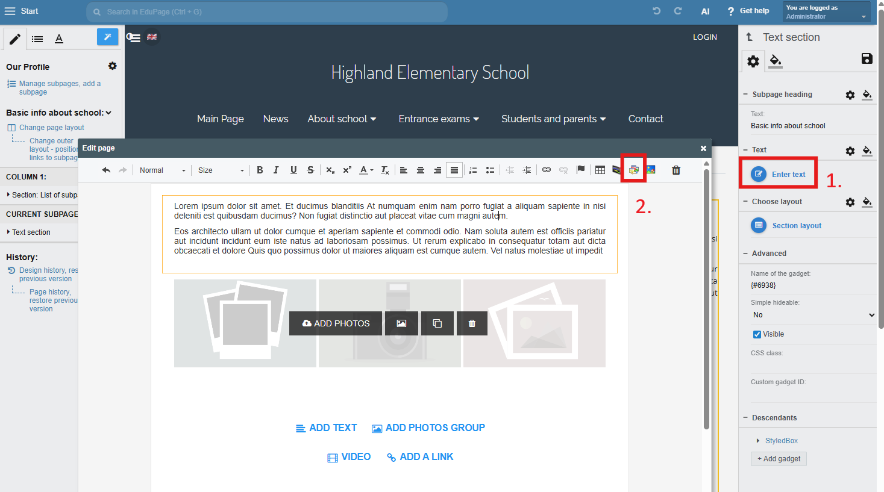884x492 pixels.
Task: Justify the text alignment
Action: tap(454, 170)
